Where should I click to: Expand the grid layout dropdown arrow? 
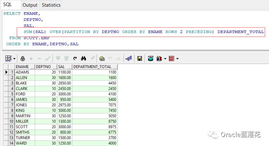pos(14,59)
